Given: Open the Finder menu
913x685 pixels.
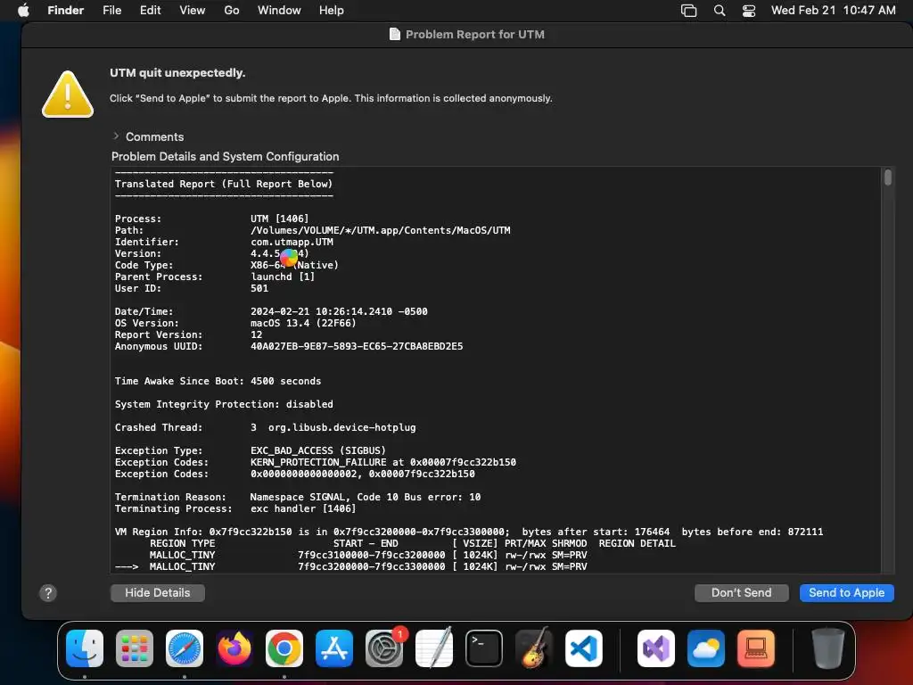Looking at the screenshot, I should 65,11.
